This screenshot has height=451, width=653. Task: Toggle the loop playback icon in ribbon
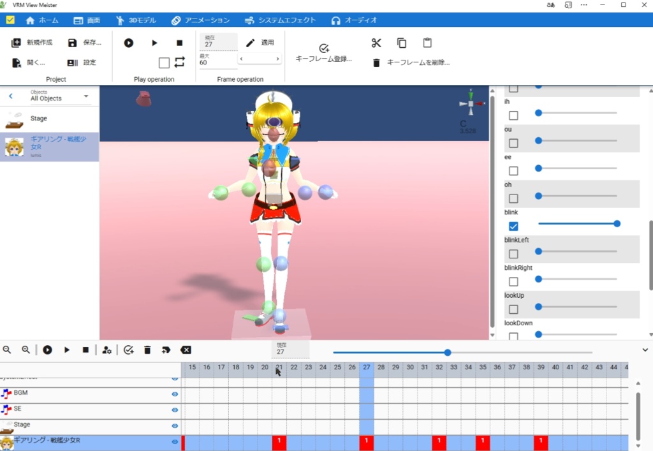pos(179,63)
